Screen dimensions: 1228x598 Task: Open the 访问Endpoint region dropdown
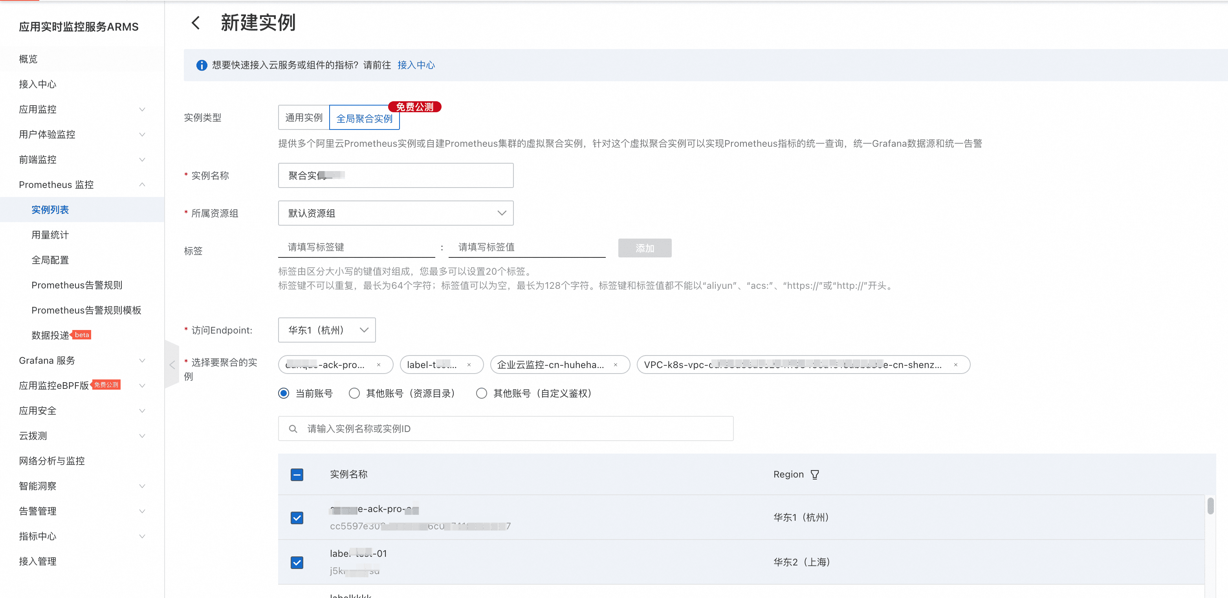pos(327,330)
